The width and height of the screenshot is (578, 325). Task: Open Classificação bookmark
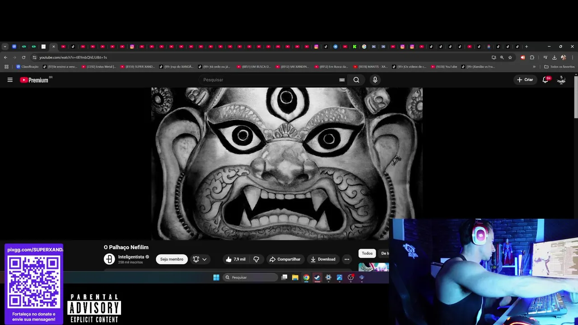coord(27,67)
